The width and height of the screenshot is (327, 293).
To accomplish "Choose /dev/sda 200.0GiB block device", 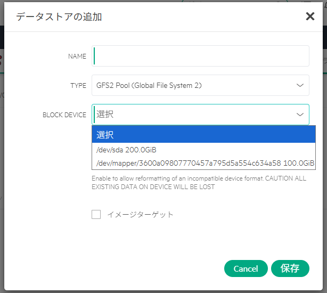I will [x=126, y=150].
